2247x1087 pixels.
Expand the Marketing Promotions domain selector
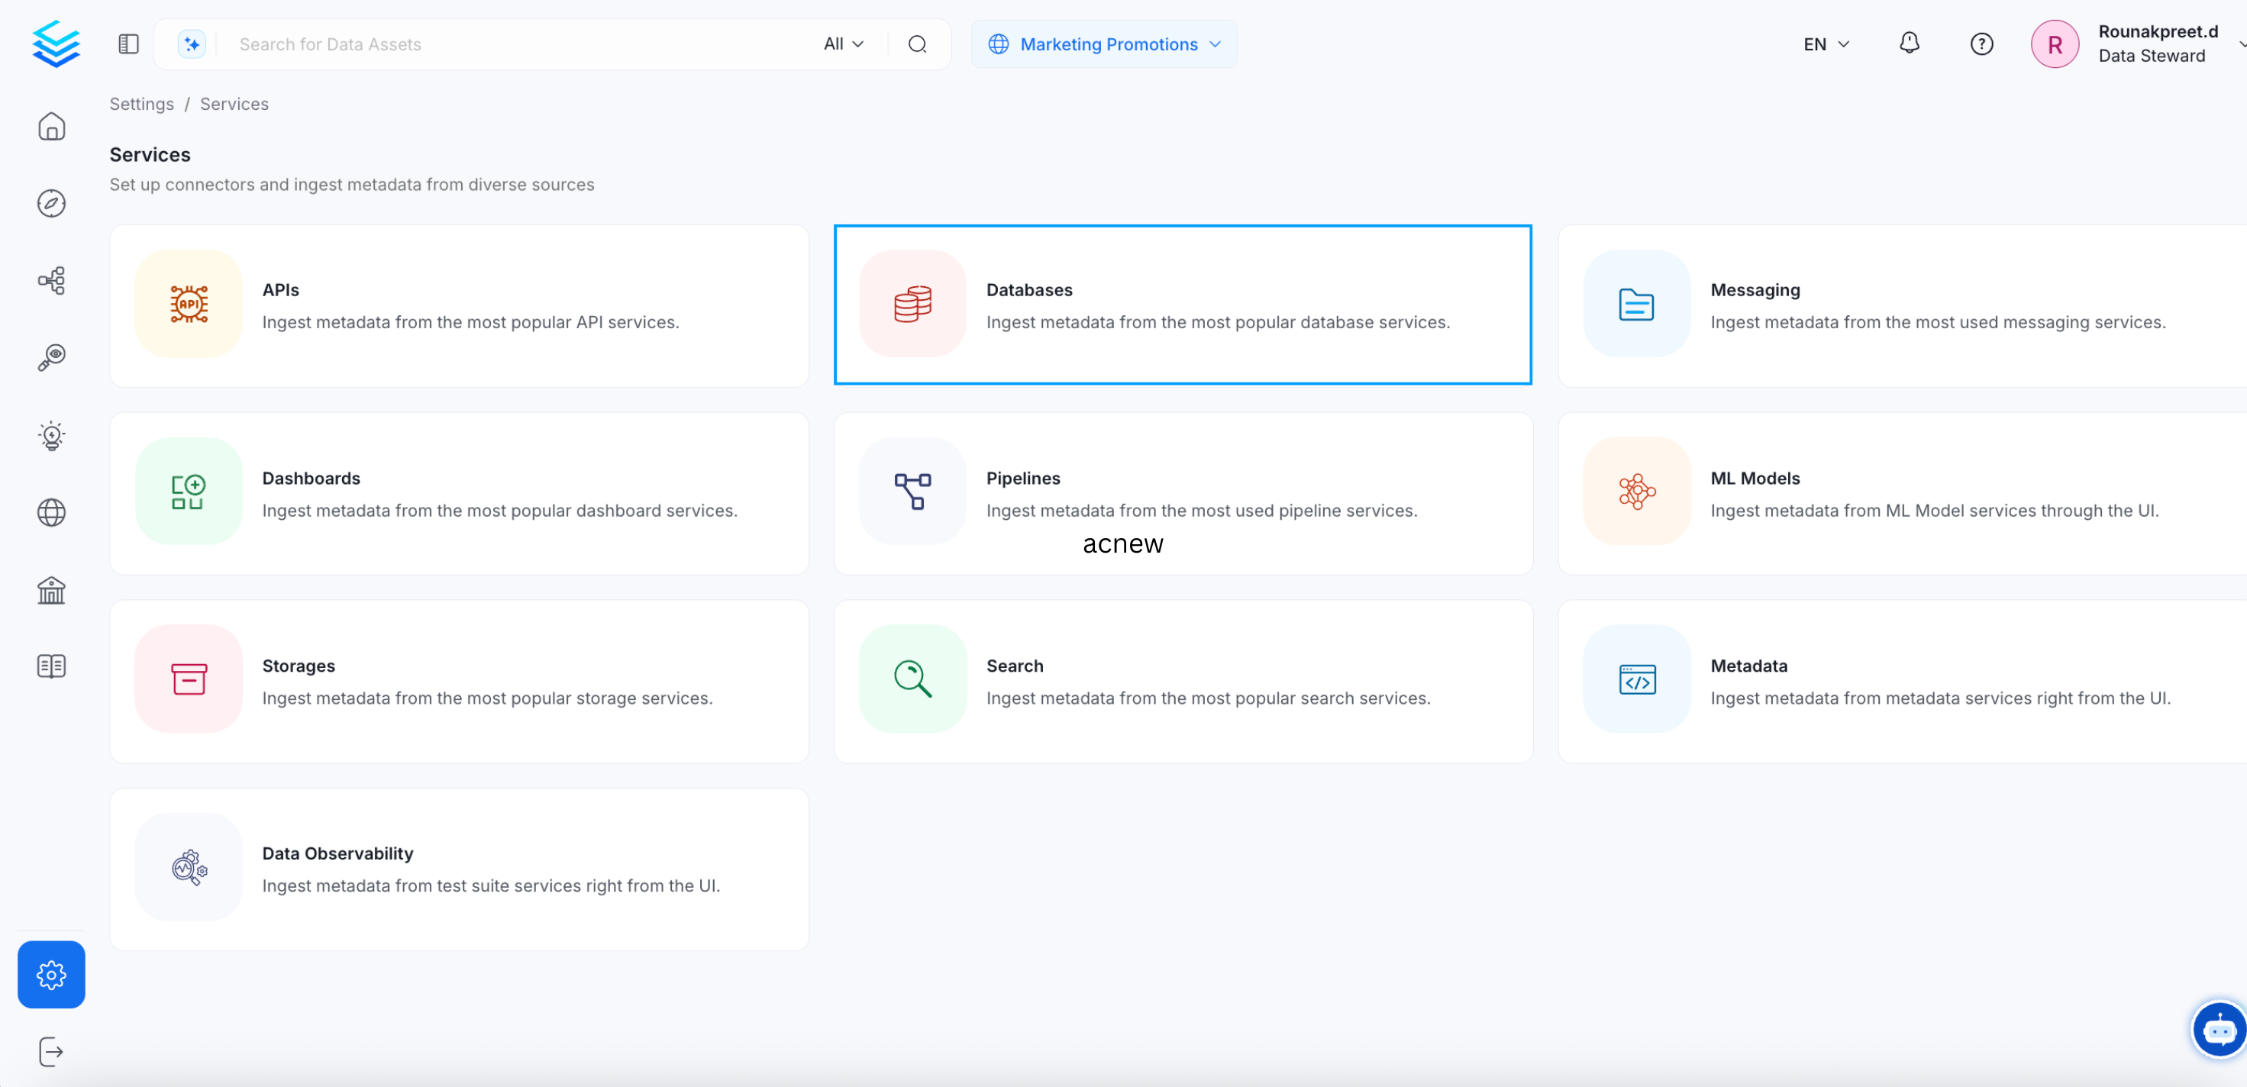coord(1103,44)
